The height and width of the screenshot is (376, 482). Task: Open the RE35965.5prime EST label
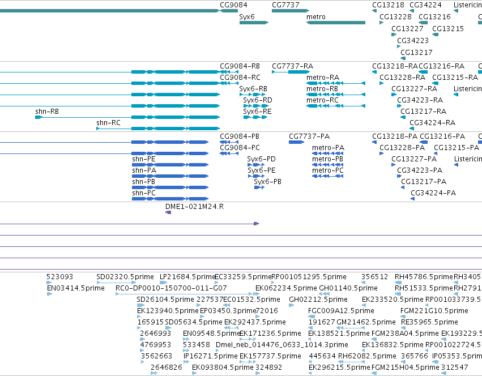429,323
